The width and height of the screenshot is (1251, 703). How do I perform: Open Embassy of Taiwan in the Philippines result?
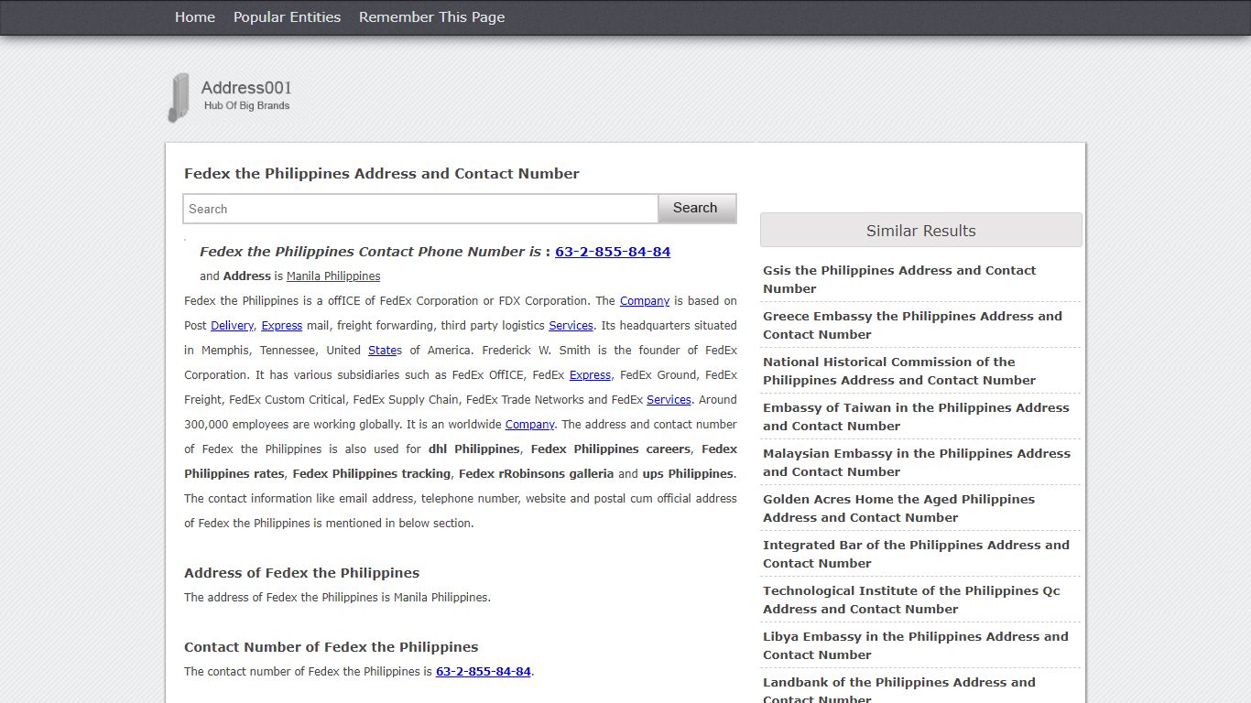916,416
